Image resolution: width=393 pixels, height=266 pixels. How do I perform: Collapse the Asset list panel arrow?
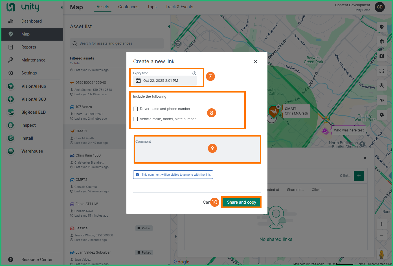169,27
